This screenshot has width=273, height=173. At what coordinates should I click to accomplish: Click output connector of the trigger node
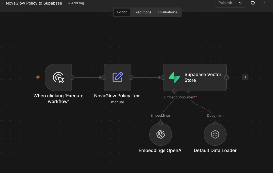coord(72,77)
